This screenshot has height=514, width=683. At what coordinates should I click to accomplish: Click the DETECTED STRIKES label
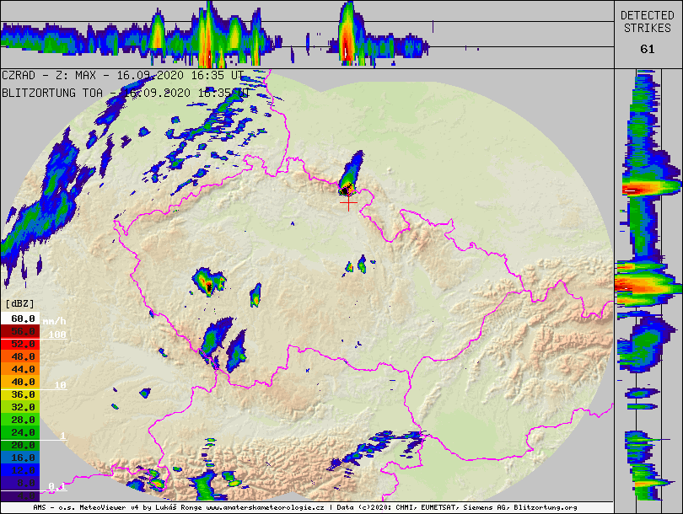[648, 22]
